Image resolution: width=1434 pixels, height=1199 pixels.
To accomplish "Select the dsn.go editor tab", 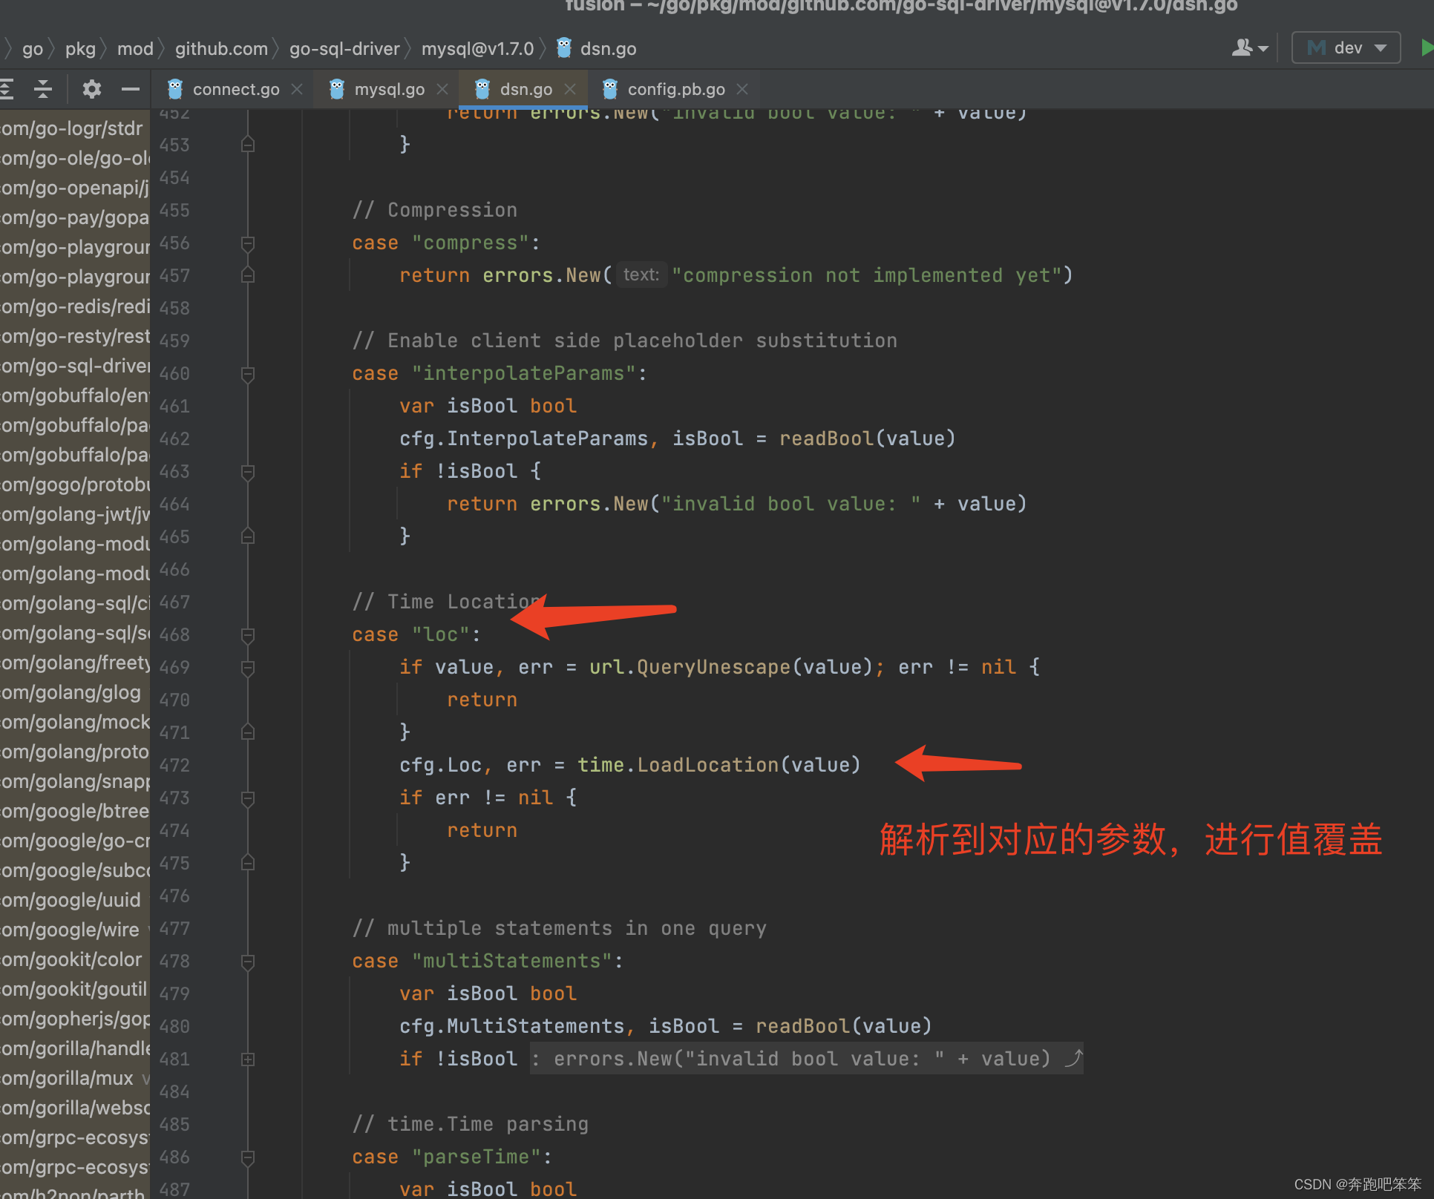I will point(526,89).
